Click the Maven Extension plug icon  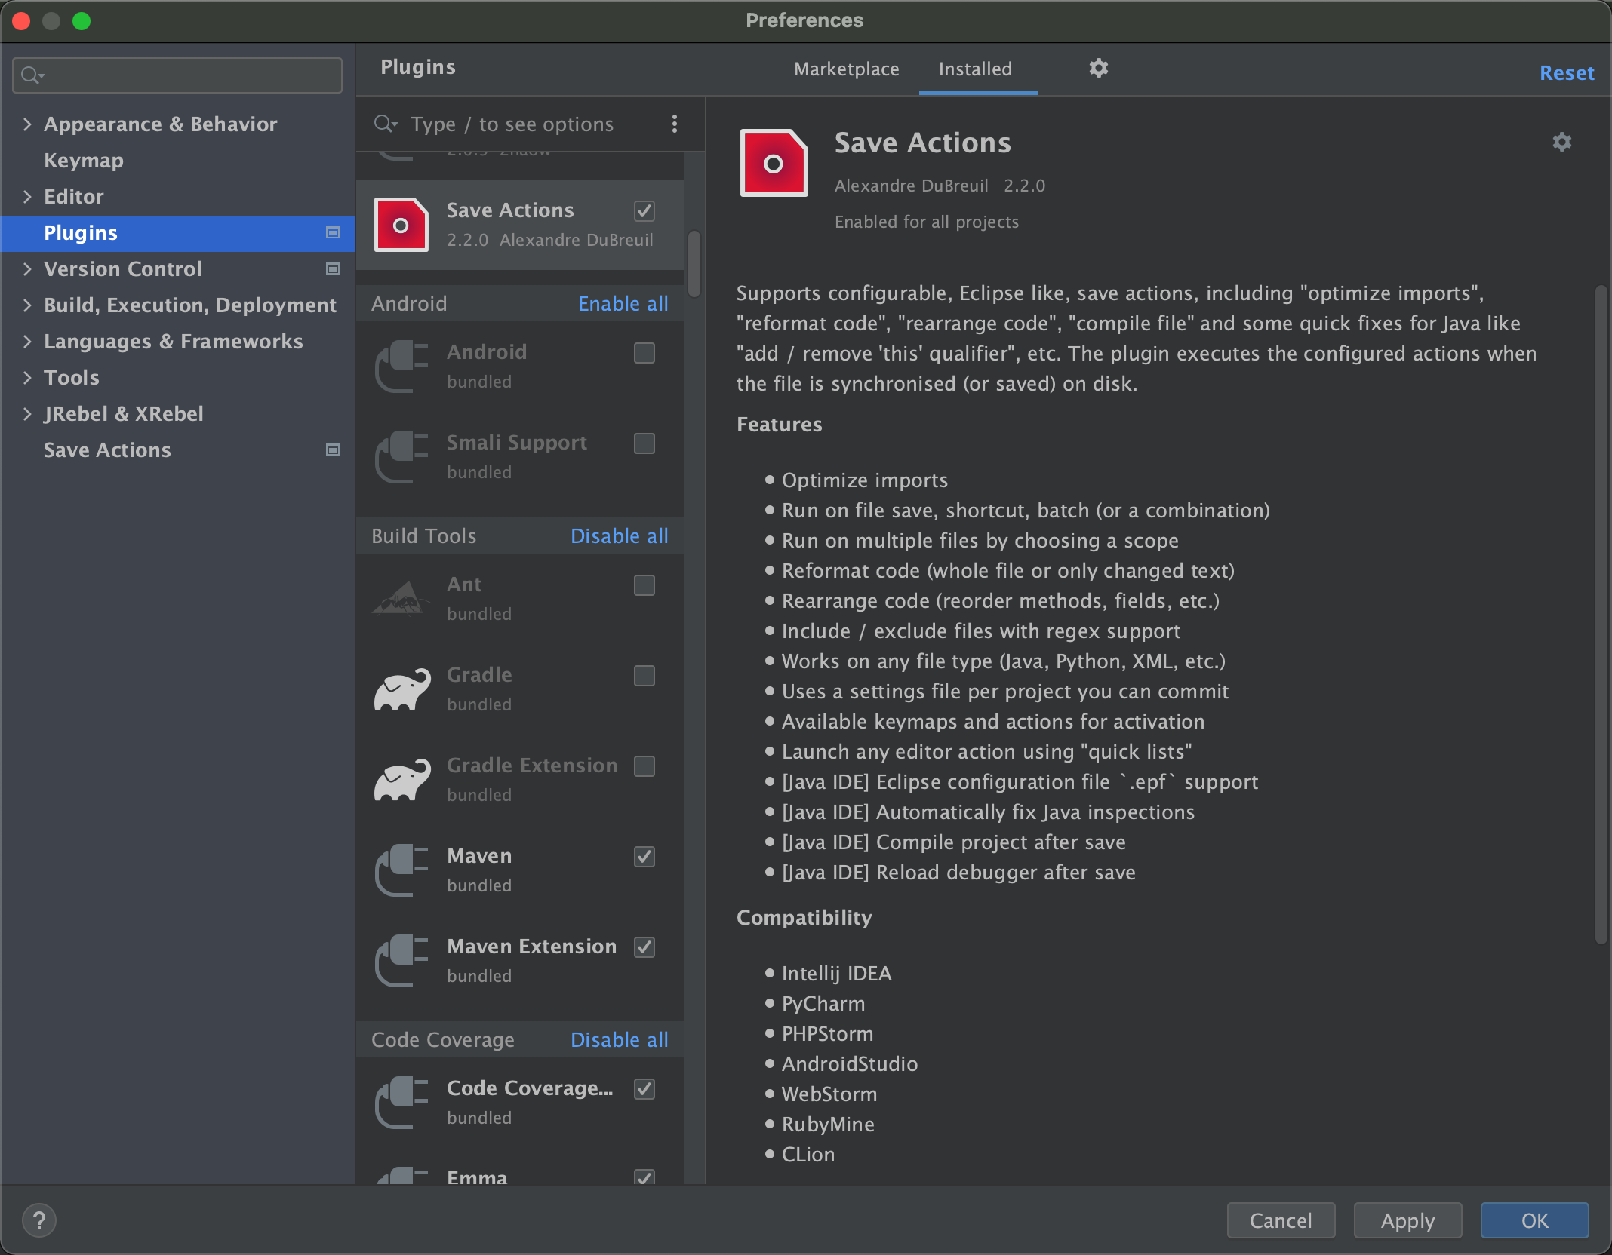[401, 961]
